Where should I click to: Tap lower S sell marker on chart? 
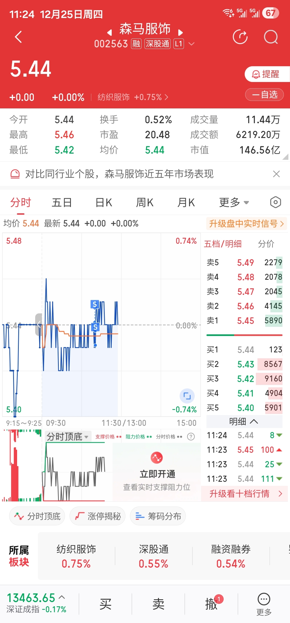95,327
